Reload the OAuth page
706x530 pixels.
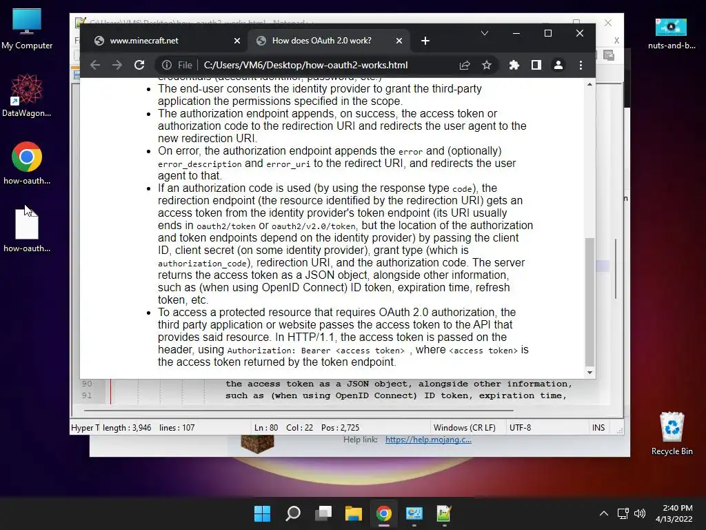pos(139,65)
